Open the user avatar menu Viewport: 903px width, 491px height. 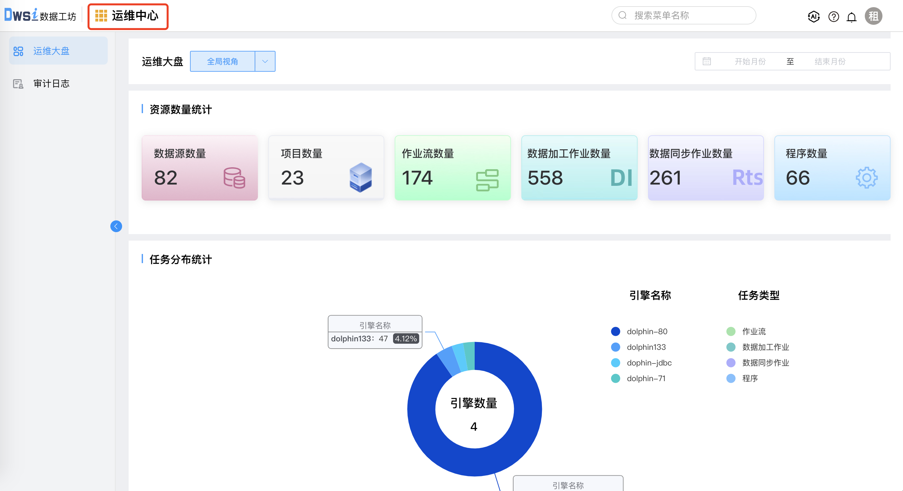(x=873, y=16)
